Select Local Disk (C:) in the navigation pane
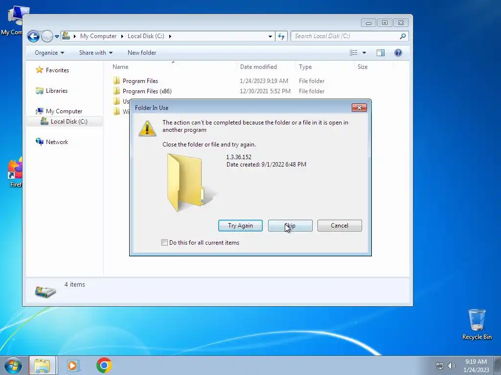The height and width of the screenshot is (375, 501). pyautogui.click(x=69, y=122)
